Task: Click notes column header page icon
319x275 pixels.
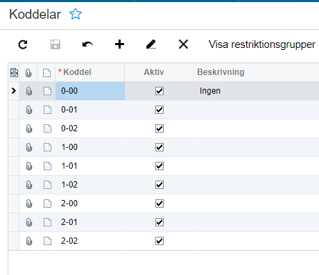Action: point(47,73)
